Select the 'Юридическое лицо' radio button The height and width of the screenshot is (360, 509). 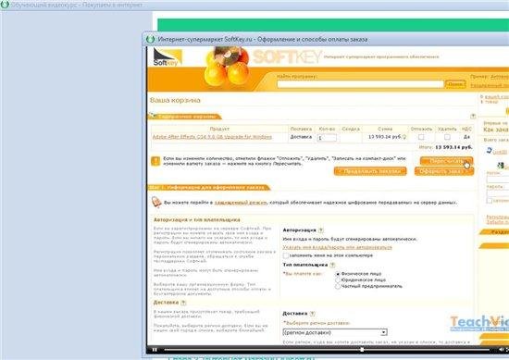(338, 280)
